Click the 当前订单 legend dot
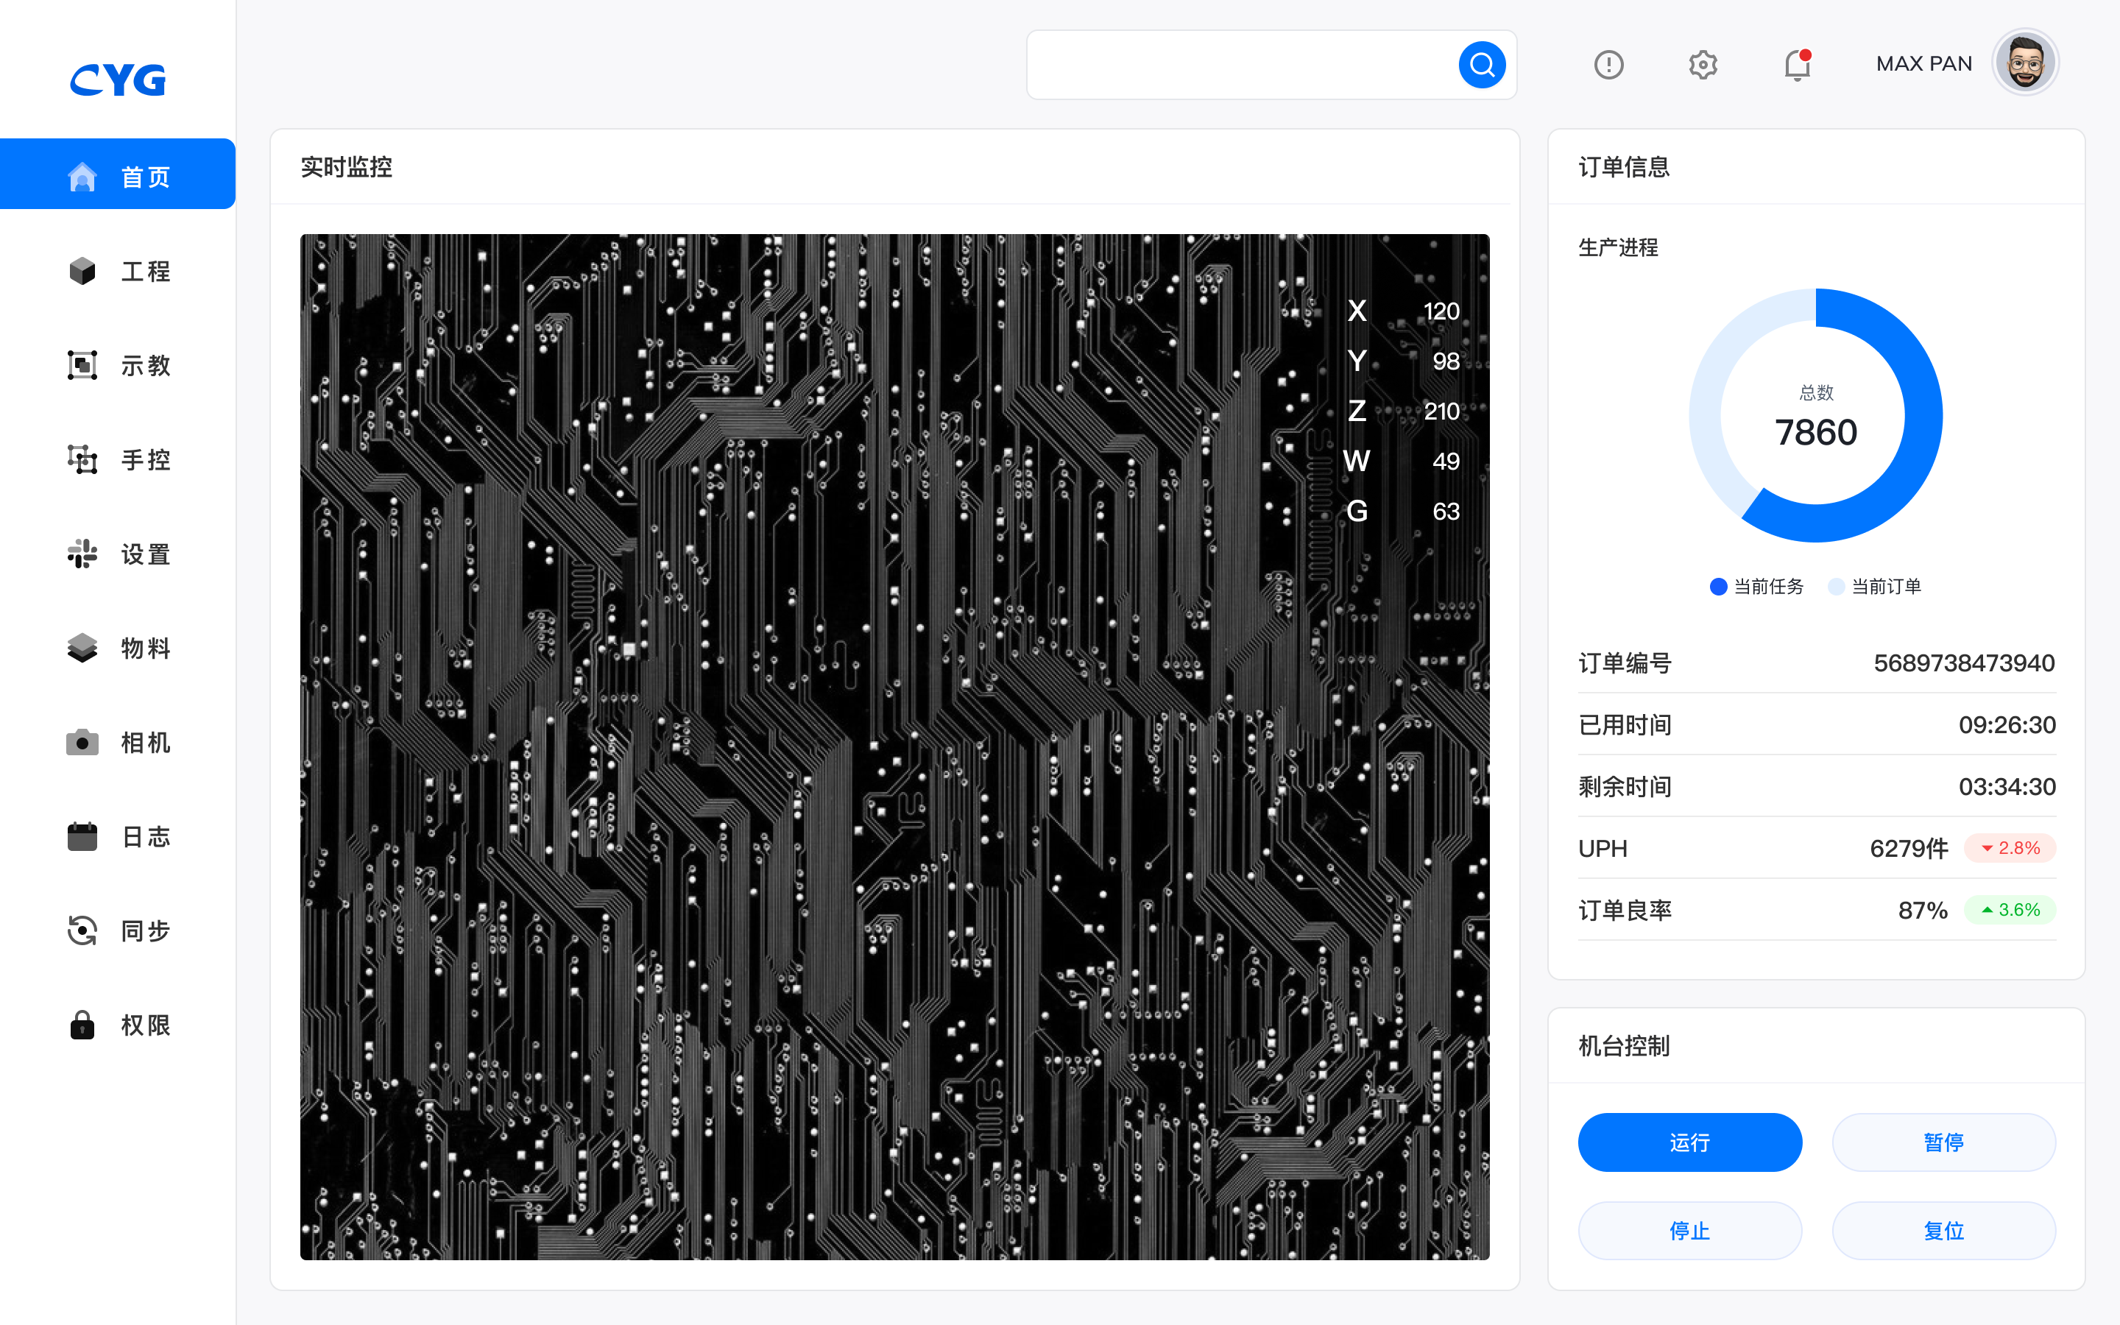Screen dimensions: 2120x1325 [x=1836, y=586]
